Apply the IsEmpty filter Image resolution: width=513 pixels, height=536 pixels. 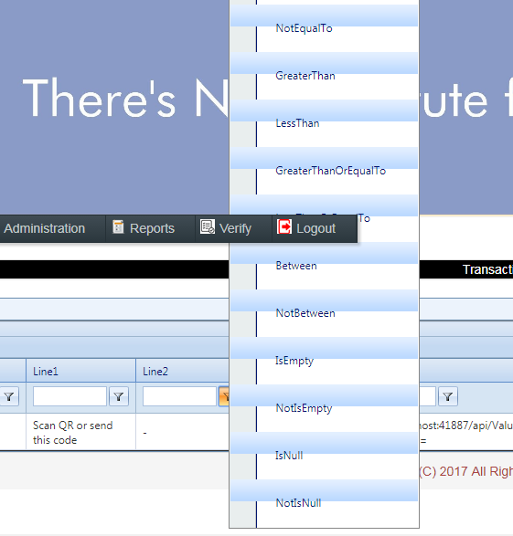tap(294, 361)
